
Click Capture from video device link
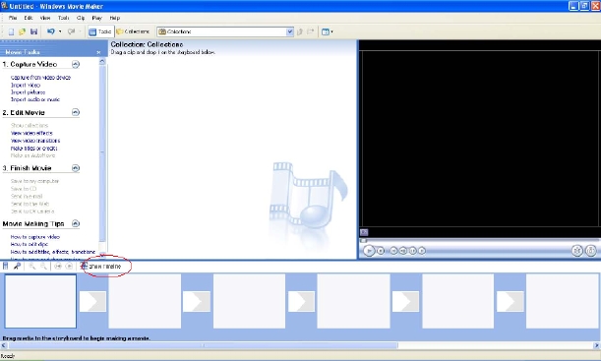40,78
